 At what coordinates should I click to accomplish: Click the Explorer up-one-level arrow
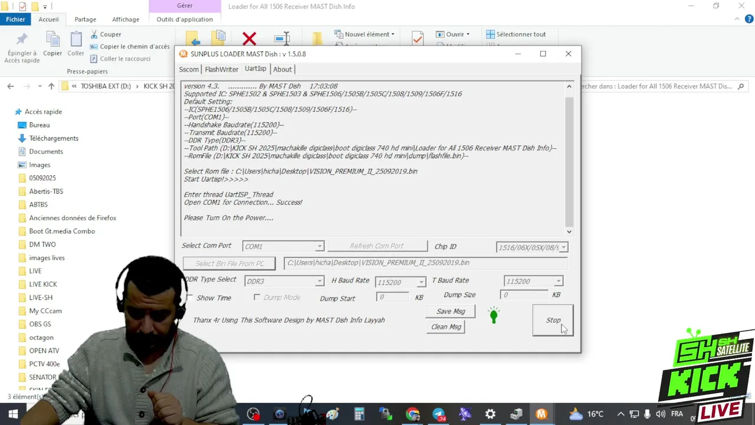click(x=51, y=86)
